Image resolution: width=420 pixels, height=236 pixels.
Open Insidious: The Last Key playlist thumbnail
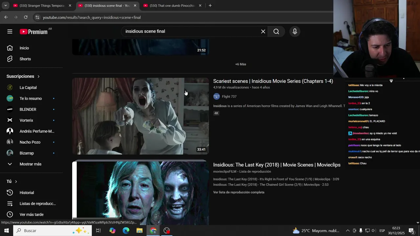140,193
